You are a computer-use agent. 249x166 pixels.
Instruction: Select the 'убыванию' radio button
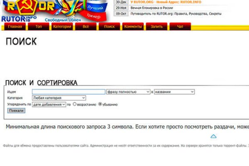(100, 105)
